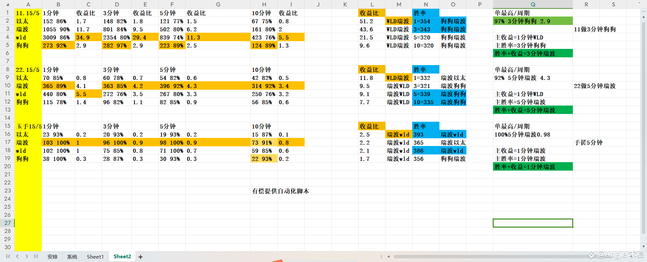Select the cell 有偿提供自动化脚本
The width and height of the screenshot is (647, 262).
pos(280,191)
